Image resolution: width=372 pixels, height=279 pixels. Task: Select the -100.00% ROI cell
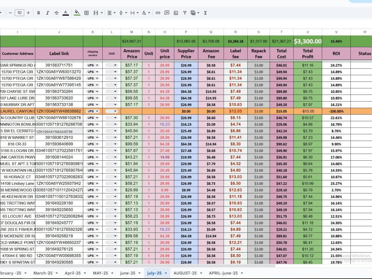point(336,111)
